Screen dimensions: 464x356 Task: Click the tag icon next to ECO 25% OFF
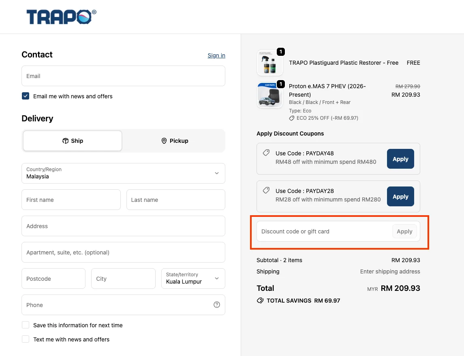[291, 118]
